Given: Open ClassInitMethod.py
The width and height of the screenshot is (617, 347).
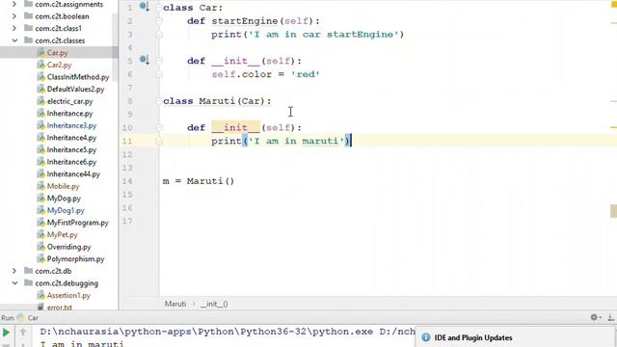Looking at the screenshot, I should (x=78, y=77).
